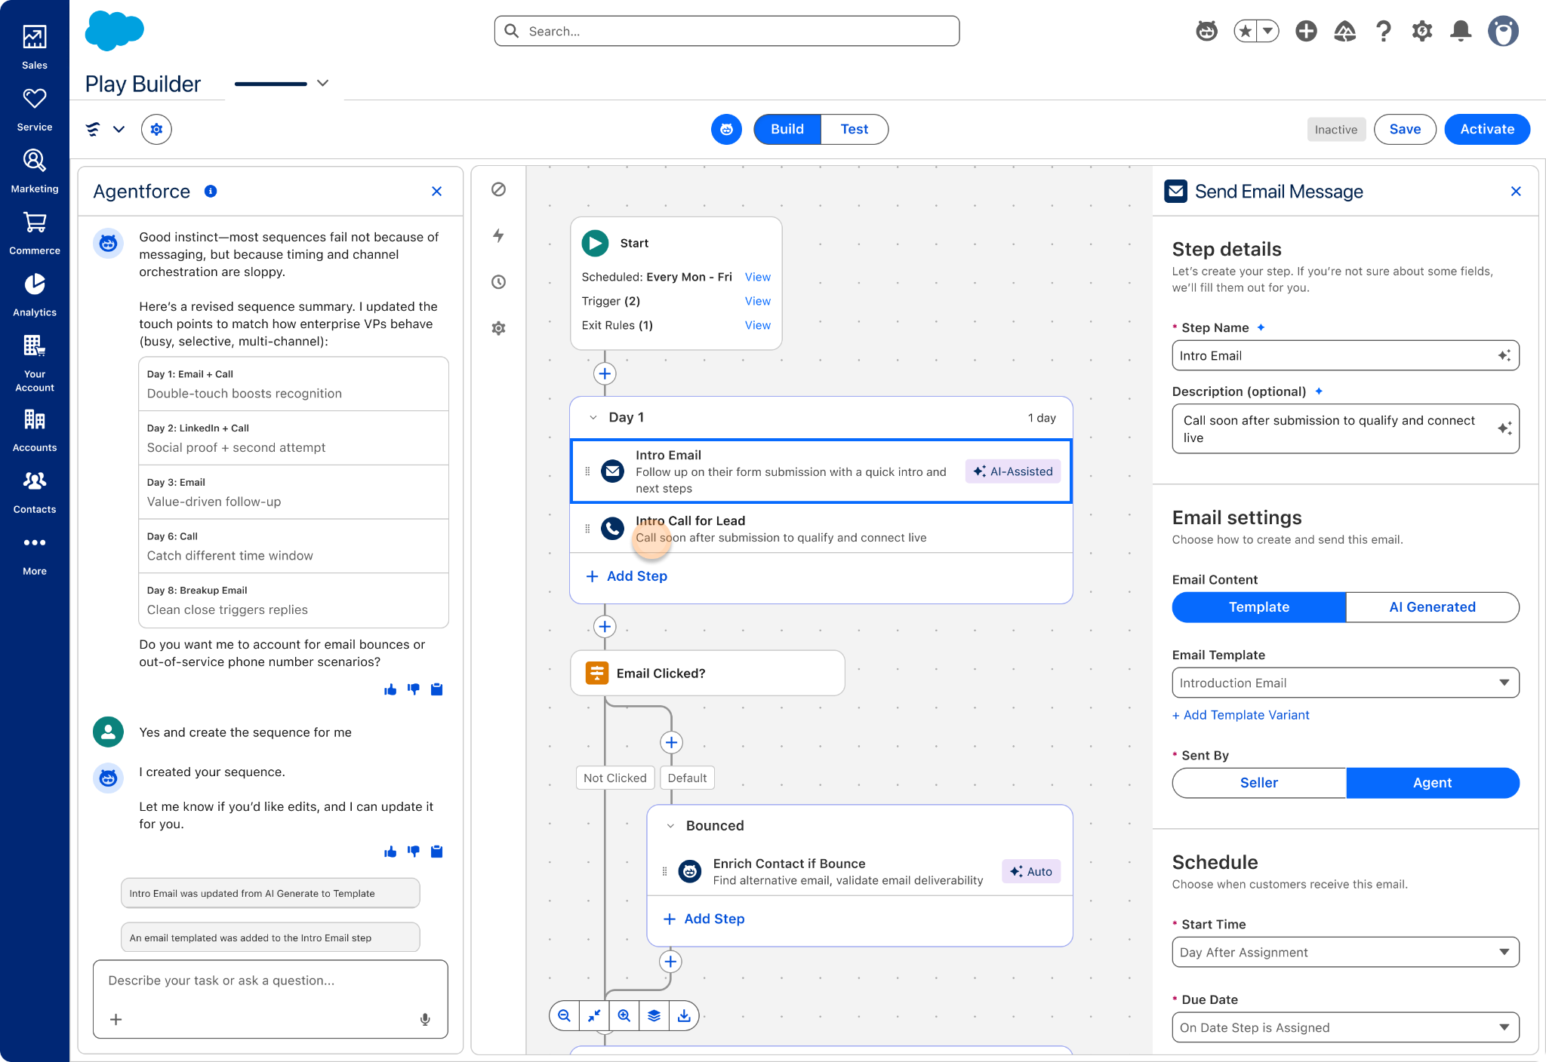The width and height of the screenshot is (1546, 1062).
Task: Click Add Template Variant link
Action: click(1240, 715)
